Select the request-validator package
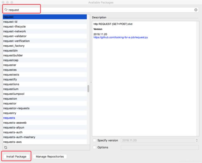Screen dimensions: 202x163 45,36
